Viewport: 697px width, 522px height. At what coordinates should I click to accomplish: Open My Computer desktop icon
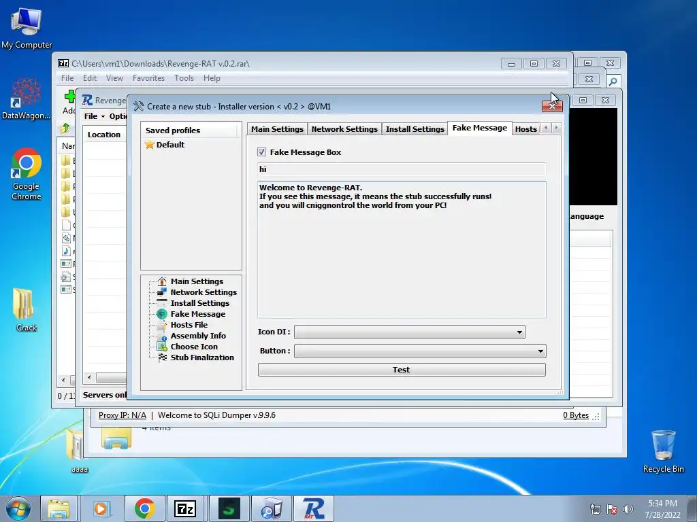(x=27, y=27)
